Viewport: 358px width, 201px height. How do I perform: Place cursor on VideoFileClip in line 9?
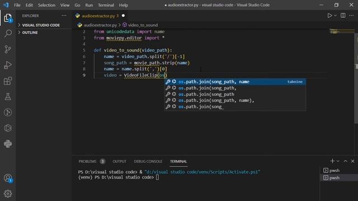(x=140, y=75)
